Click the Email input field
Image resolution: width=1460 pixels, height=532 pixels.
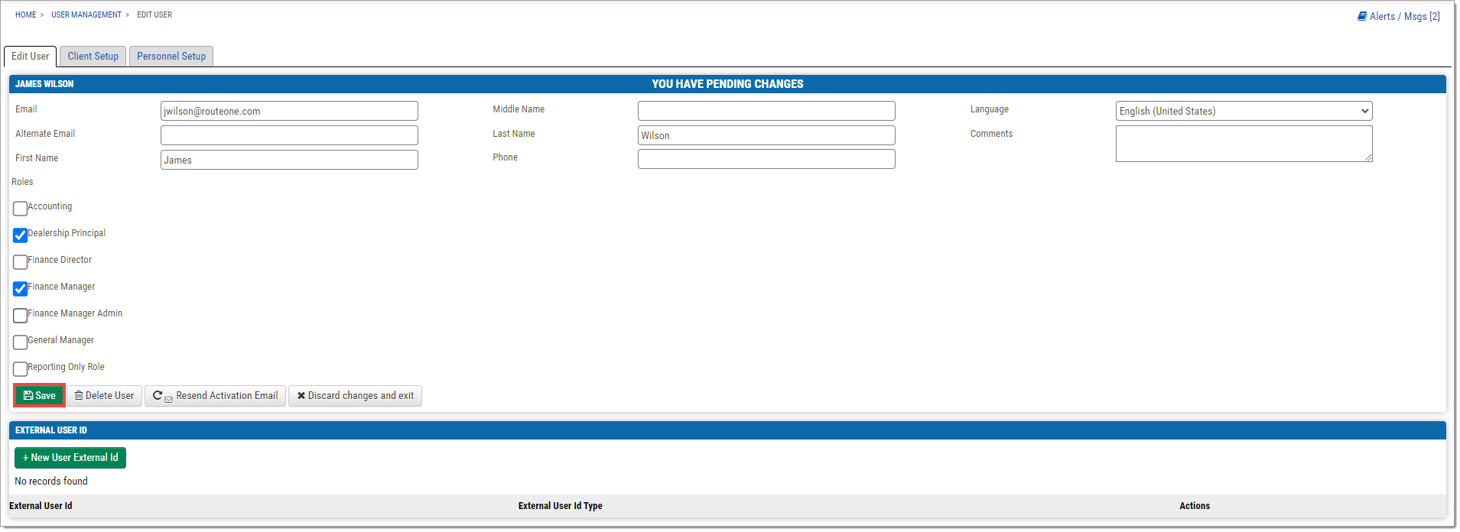[289, 112]
